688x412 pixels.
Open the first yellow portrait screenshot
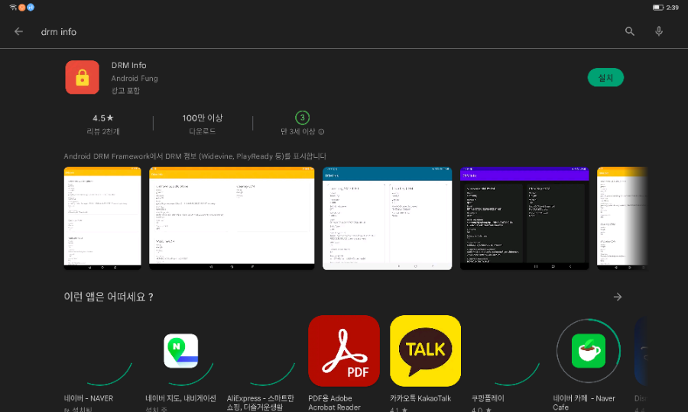point(102,218)
